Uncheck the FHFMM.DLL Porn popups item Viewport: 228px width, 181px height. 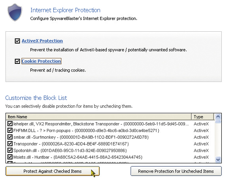(10, 130)
